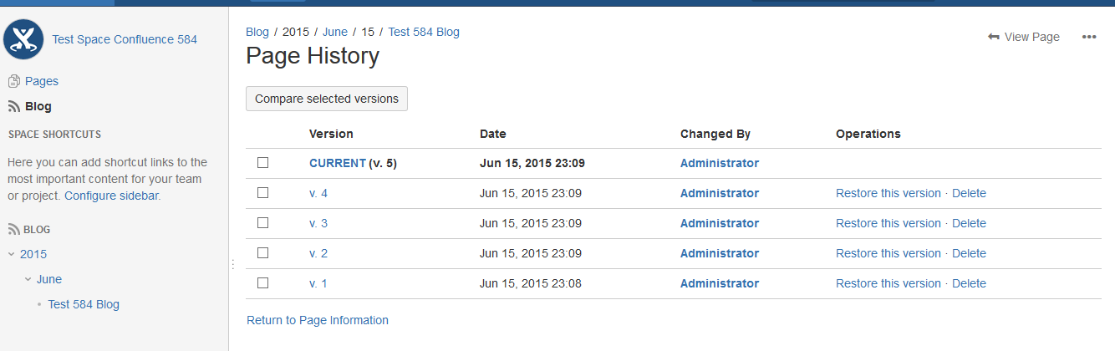This screenshot has width=1115, height=351.
Task: Collapse the 2015 blog tree node
Action: [x=12, y=254]
